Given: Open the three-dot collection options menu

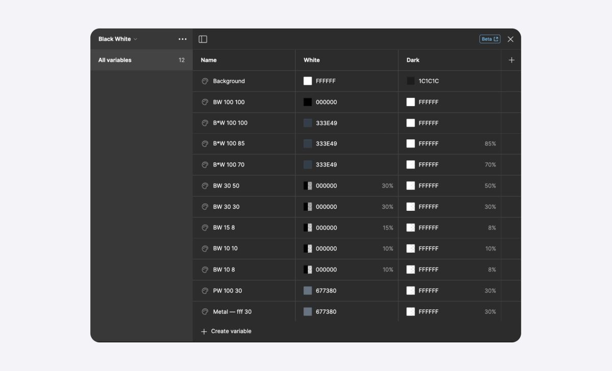Looking at the screenshot, I should [183, 39].
